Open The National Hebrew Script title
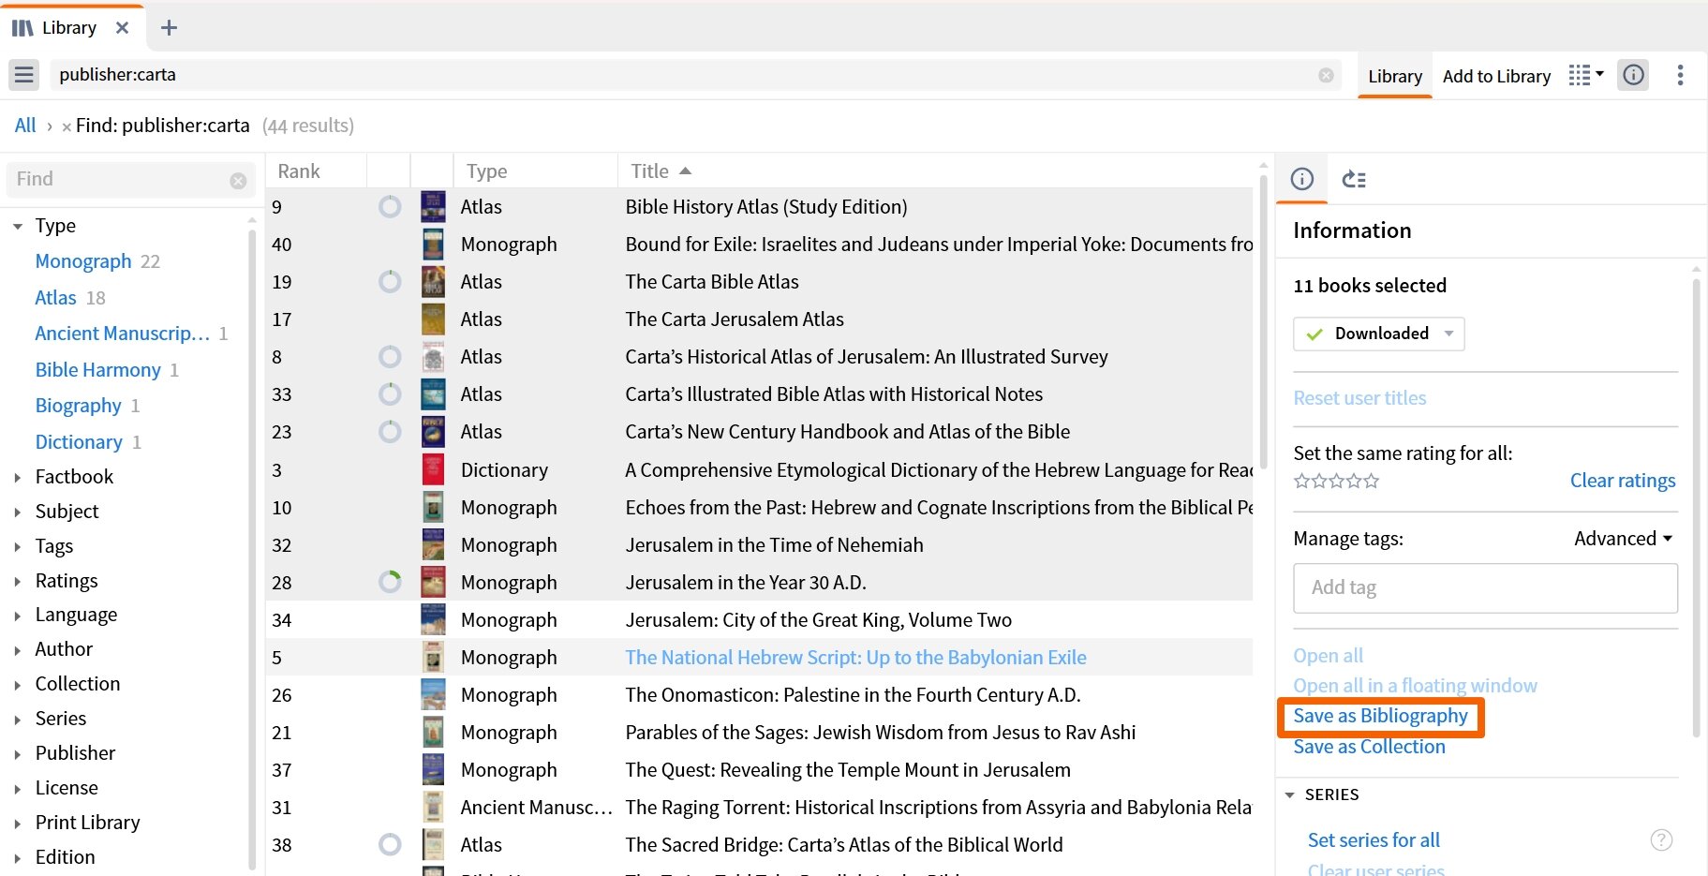 coord(855,658)
